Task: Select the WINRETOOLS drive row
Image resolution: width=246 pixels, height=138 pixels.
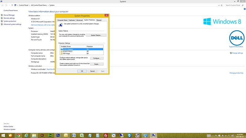Action: point(81,51)
